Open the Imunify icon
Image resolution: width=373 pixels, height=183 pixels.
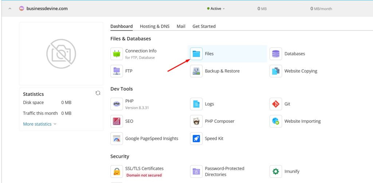[x=276, y=171]
